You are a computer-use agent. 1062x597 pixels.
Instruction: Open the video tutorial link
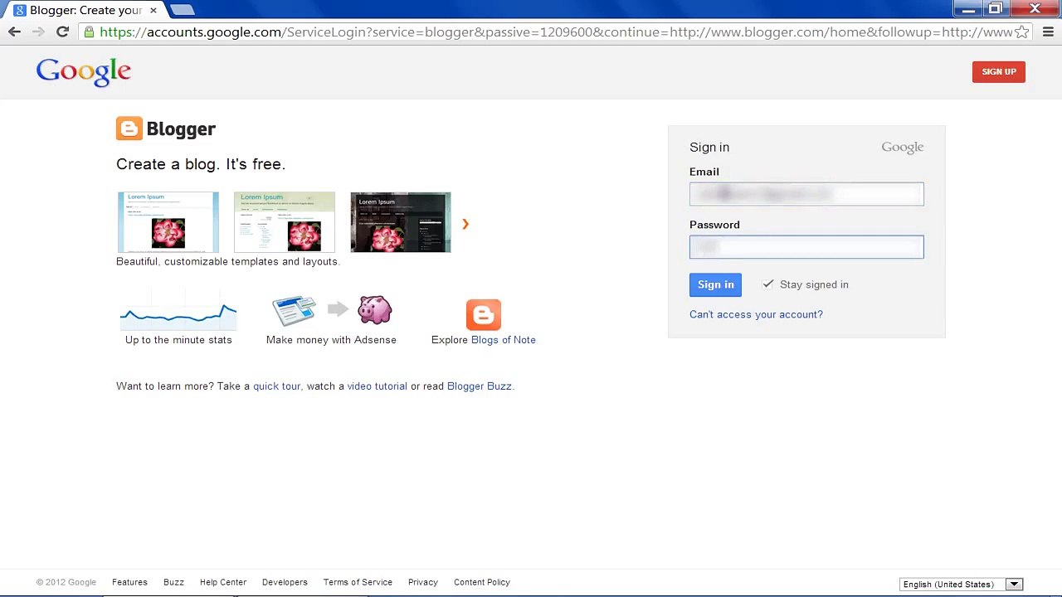point(378,386)
